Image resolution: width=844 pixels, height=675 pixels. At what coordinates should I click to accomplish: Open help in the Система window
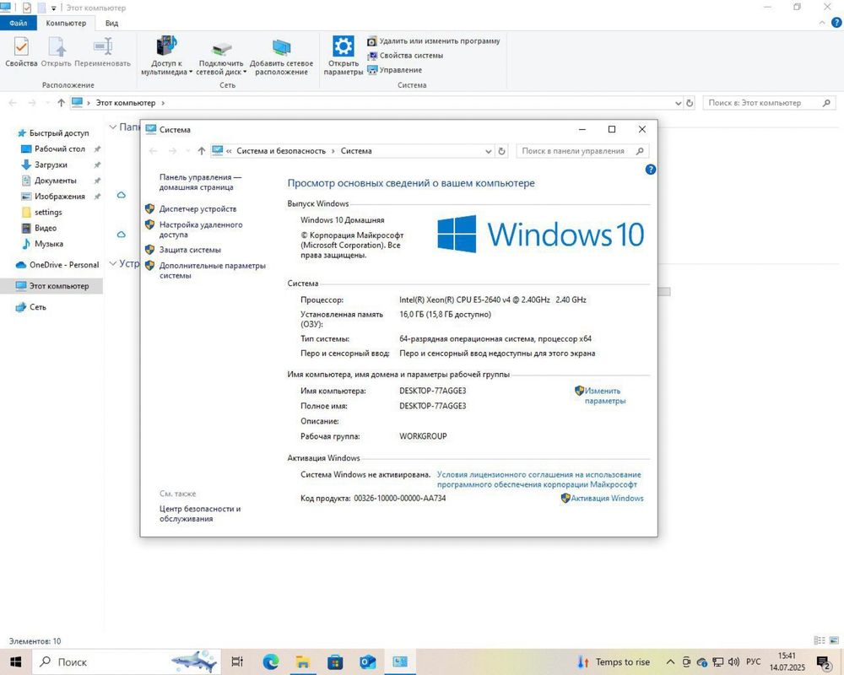(x=650, y=170)
